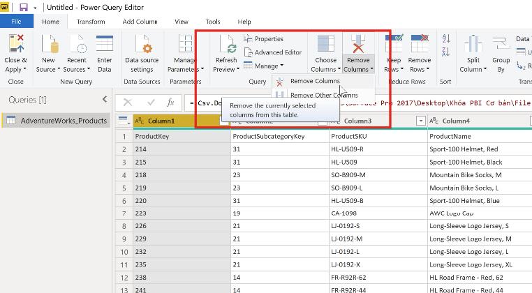Expand the New Source dropdown arrow
The image size is (532, 293).
coord(59,69)
